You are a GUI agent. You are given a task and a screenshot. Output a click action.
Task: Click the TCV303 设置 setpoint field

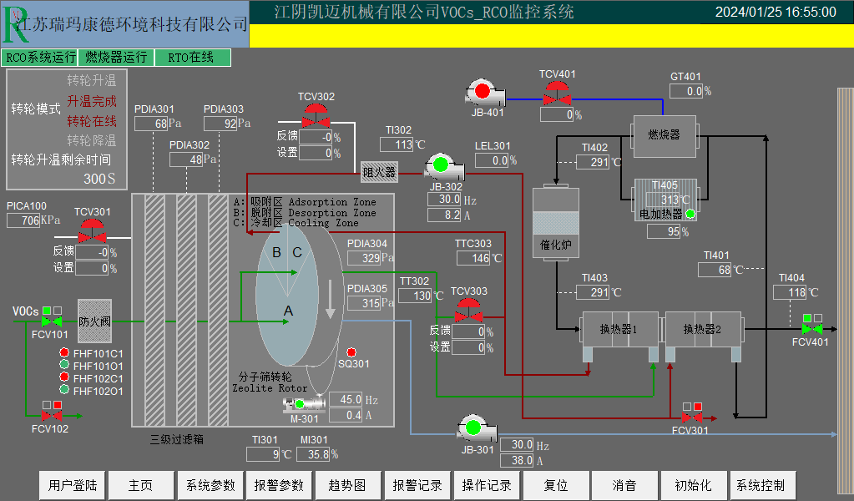tap(467, 347)
